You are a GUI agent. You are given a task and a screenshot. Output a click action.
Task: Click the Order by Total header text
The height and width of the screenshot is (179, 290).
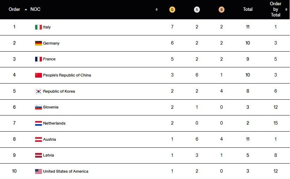pyautogui.click(x=276, y=9)
